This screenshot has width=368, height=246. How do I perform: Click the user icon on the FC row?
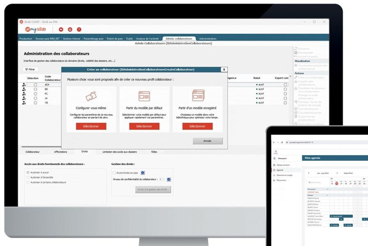tap(24, 94)
